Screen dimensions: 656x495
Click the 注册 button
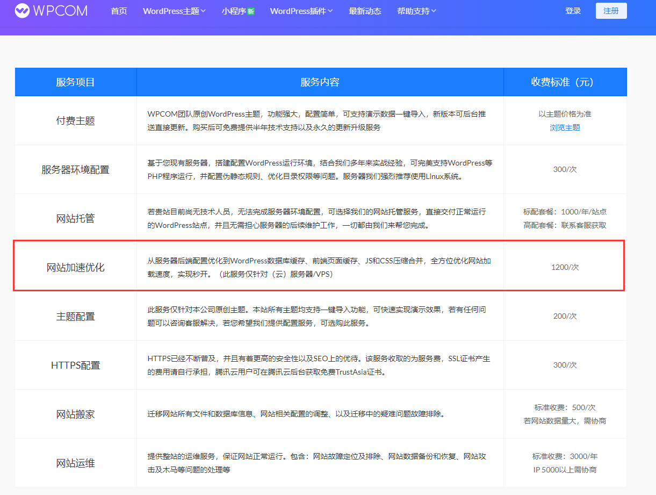coord(611,11)
